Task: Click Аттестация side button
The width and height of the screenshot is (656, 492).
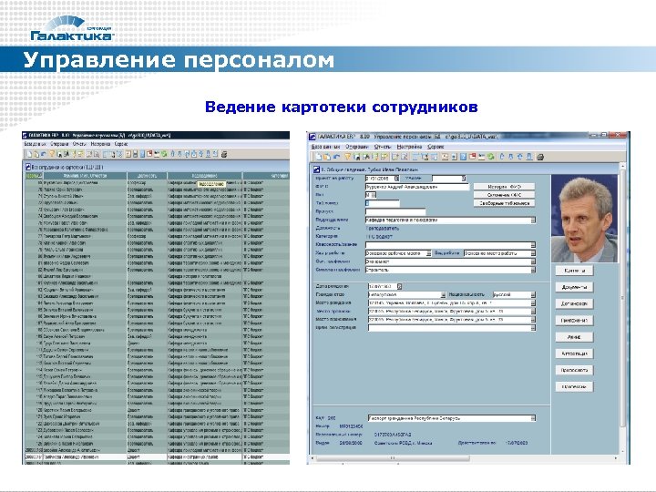Action: click(574, 354)
